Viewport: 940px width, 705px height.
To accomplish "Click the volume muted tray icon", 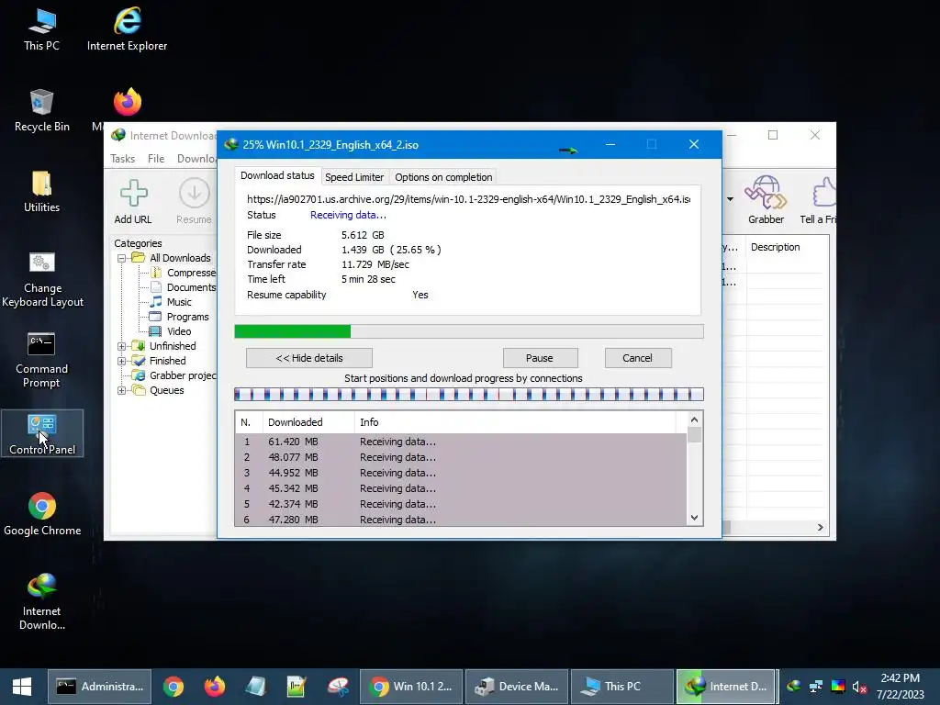I will pyautogui.click(x=859, y=687).
